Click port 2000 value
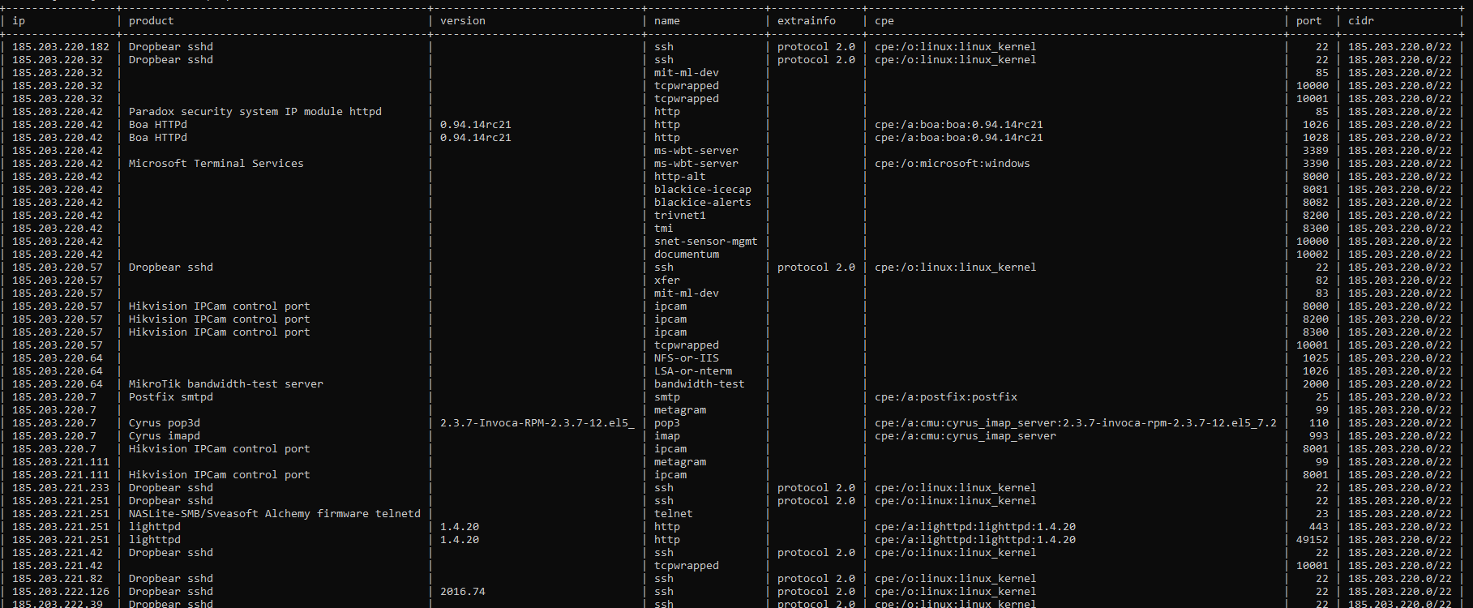 pos(1316,384)
